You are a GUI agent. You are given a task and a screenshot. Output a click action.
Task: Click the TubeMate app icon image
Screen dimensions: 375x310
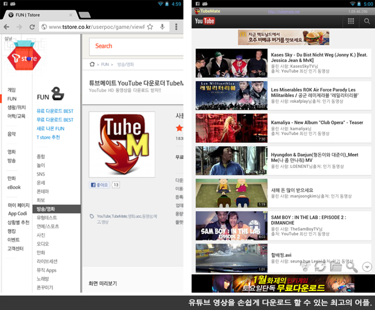click(122, 145)
